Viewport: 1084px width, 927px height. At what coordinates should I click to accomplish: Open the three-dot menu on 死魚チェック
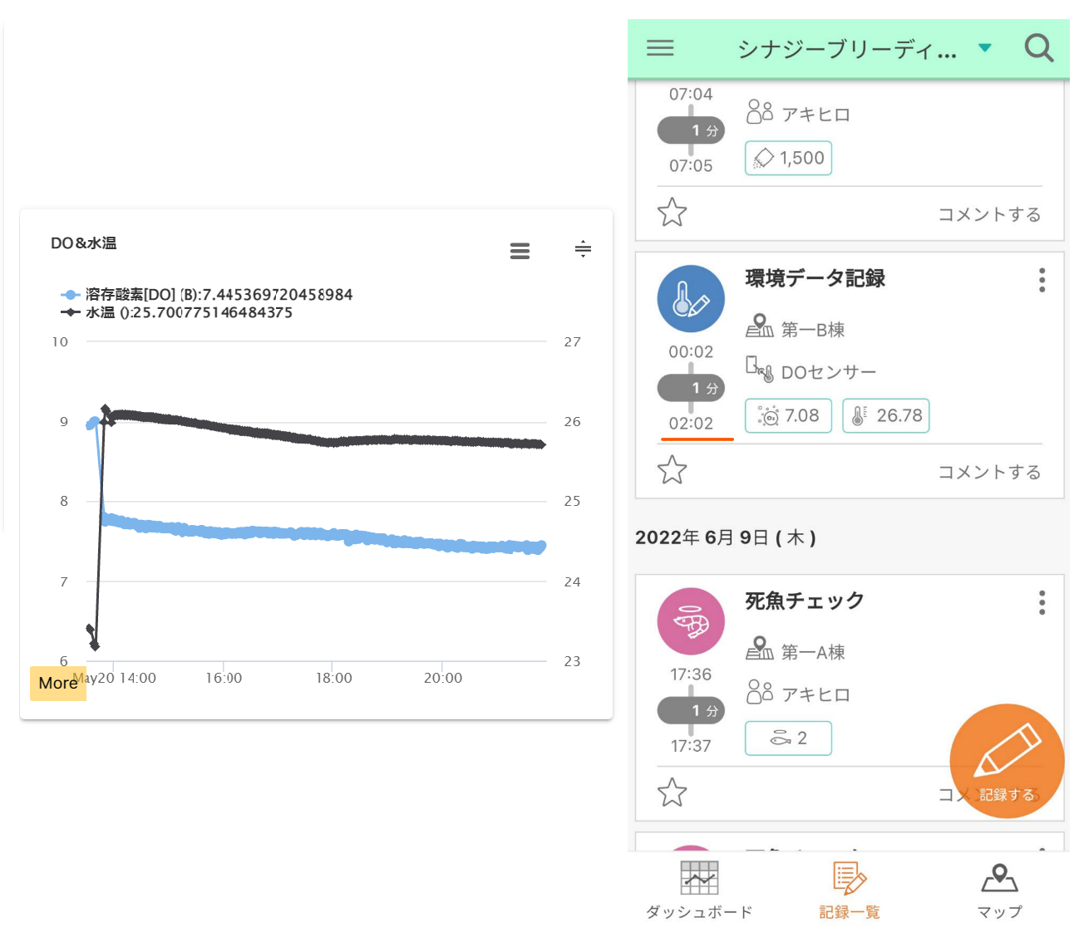[1042, 603]
